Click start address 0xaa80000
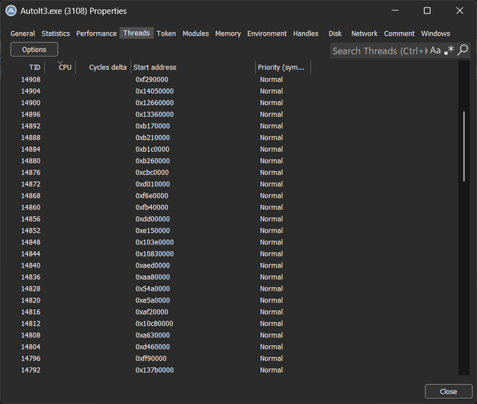This screenshot has height=404, width=477. coord(152,277)
